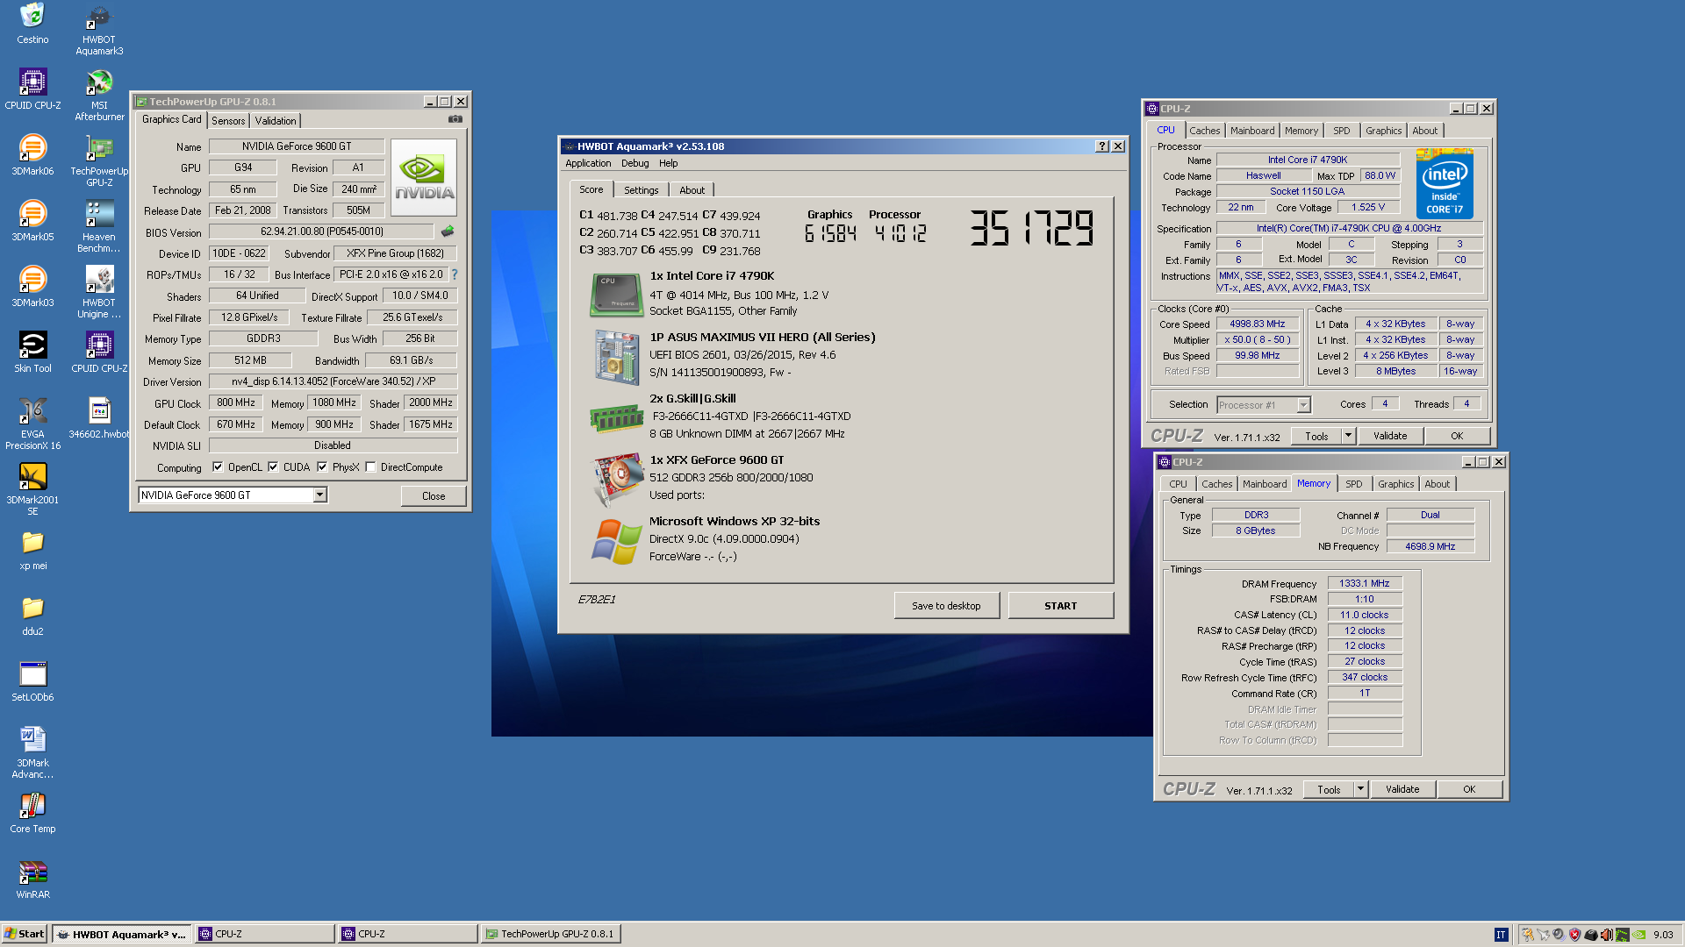Click the IT language indicator in the taskbar
1685x947 pixels.
pos(1501,935)
